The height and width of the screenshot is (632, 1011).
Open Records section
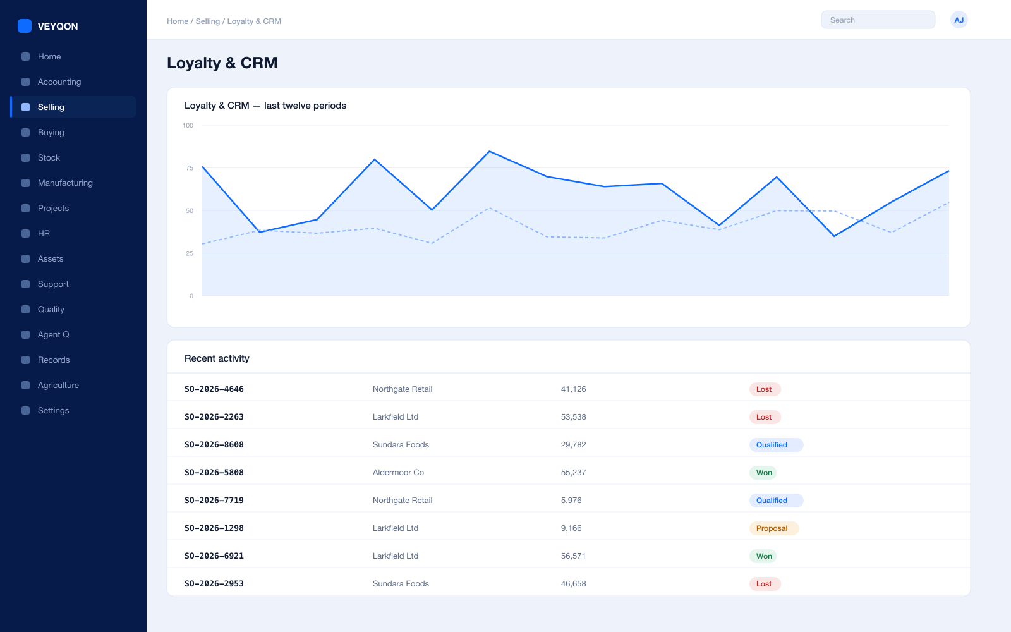pyautogui.click(x=73, y=360)
